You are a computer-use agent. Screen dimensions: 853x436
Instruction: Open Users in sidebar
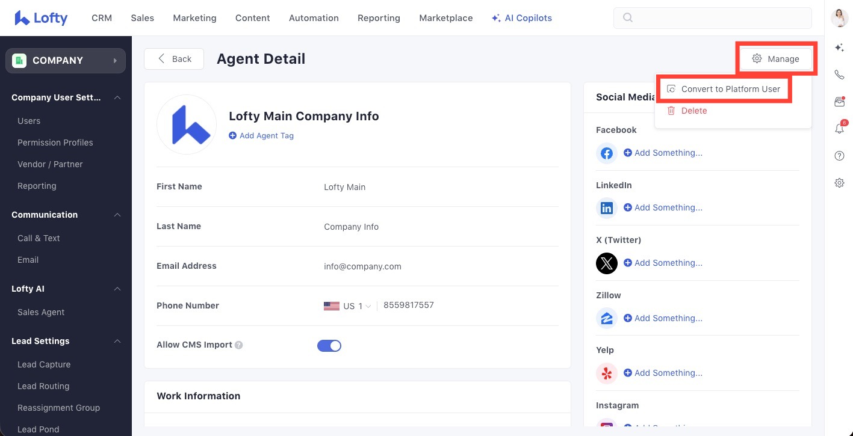[x=29, y=121]
